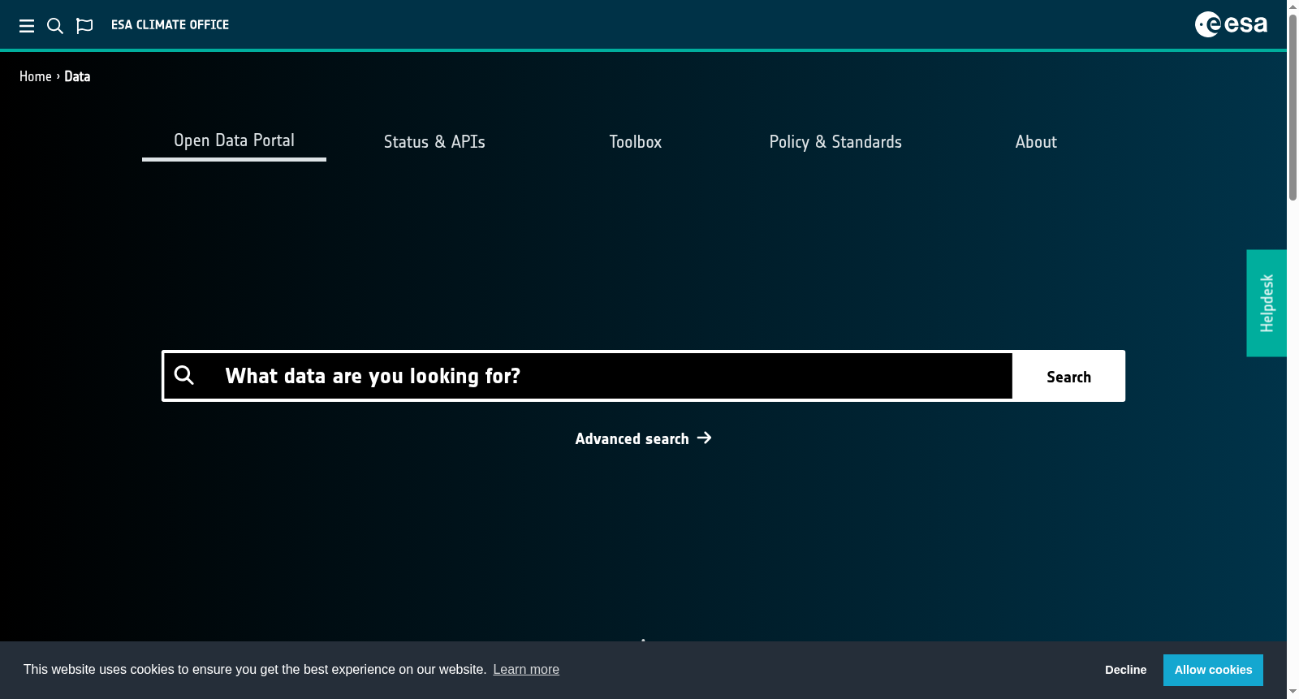
Task: Switch to the Policy & Standards tab
Action: tap(835, 142)
